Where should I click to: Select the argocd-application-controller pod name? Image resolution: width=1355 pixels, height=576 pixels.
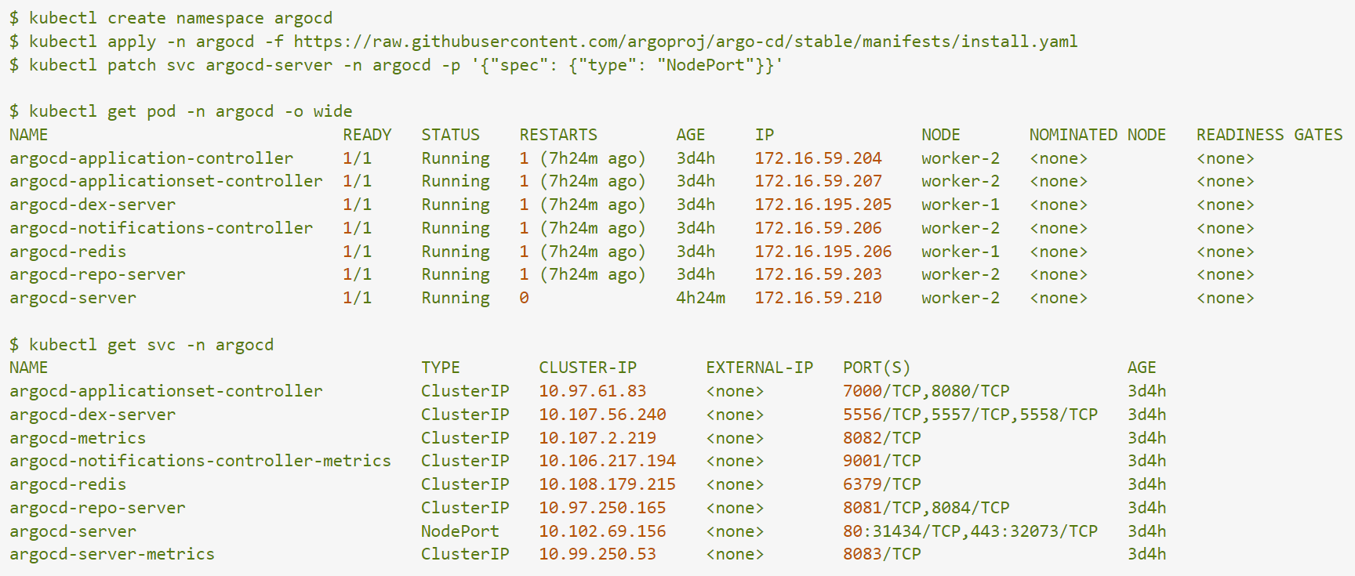(x=151, y=158)
